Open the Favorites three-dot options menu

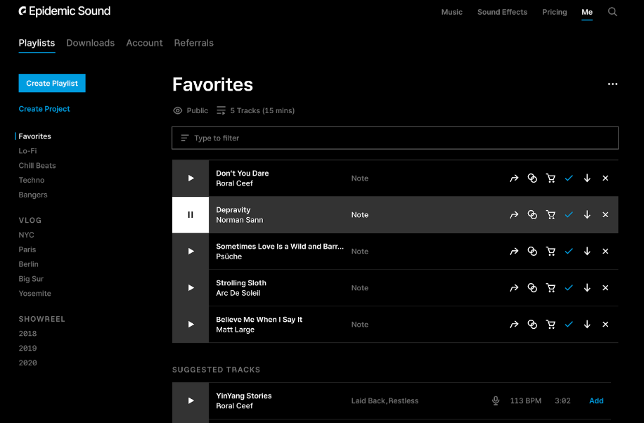pyautogui.click(x=612, y=84)
